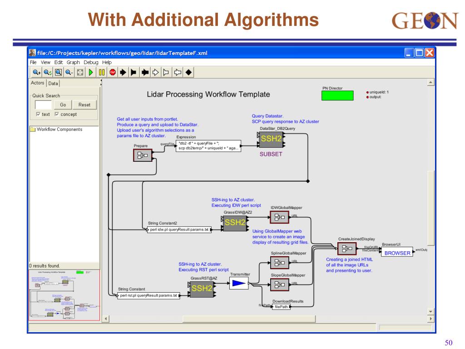Select the BROWSER actor box
Viewport: 465px width, 349px height.
[x=397, y=253]
